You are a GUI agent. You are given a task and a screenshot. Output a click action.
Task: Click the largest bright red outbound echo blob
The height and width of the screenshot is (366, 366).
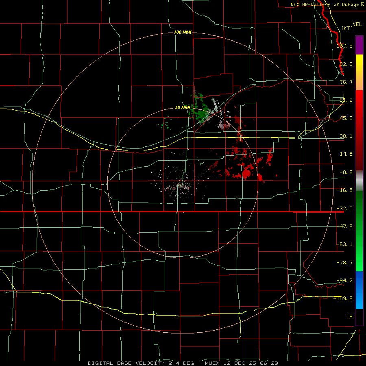[247, 173]
